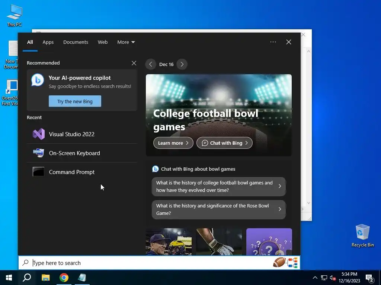Switch to the Web tab
The image size is (381, 285).
(x=103, y=42)
